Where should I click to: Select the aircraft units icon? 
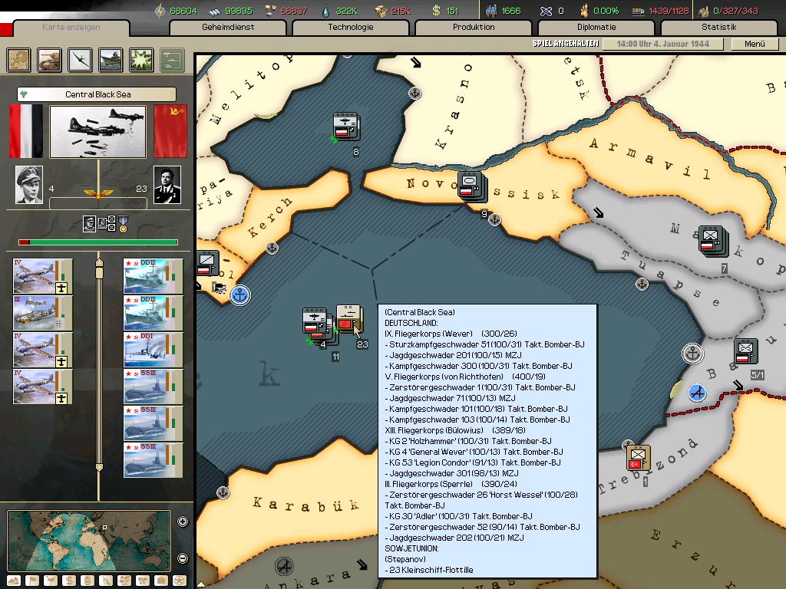(x=80, y=60)
